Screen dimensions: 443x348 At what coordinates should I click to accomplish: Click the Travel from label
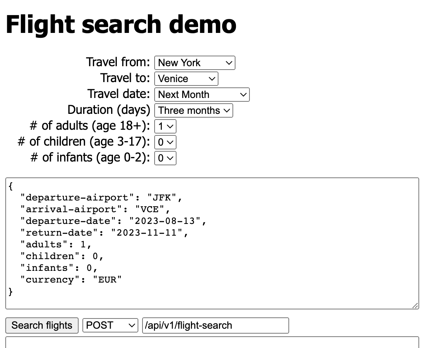[118, 62]
